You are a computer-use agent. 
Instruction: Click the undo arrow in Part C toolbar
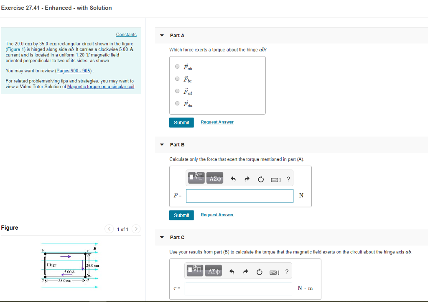click(x=232, y=271)
